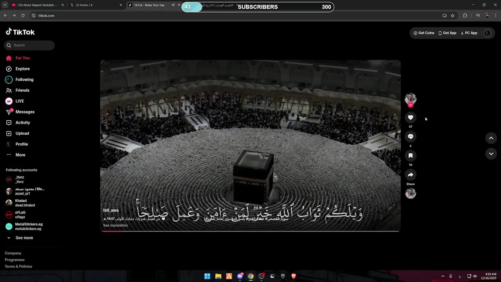Go to the next video
Viewport: 501px width, 282px height.
pyautogui.click(x=491, y=154)
